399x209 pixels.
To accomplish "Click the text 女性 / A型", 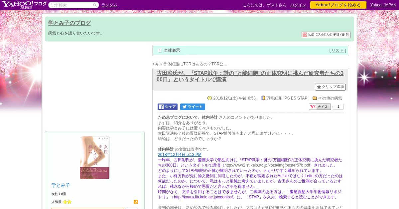I will coord(59,194).
